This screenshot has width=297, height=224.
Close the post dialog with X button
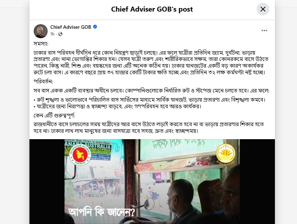tap(263, 9)
